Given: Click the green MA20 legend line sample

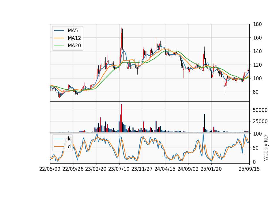Looking at the screenshot, I should pyautogui.click(x=59, y=46).
